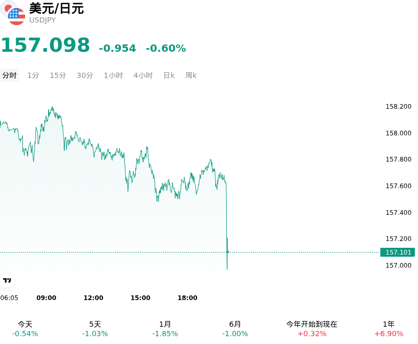
Task: Click the 12:00 time axis marker
Action: (x=94, y=298)
